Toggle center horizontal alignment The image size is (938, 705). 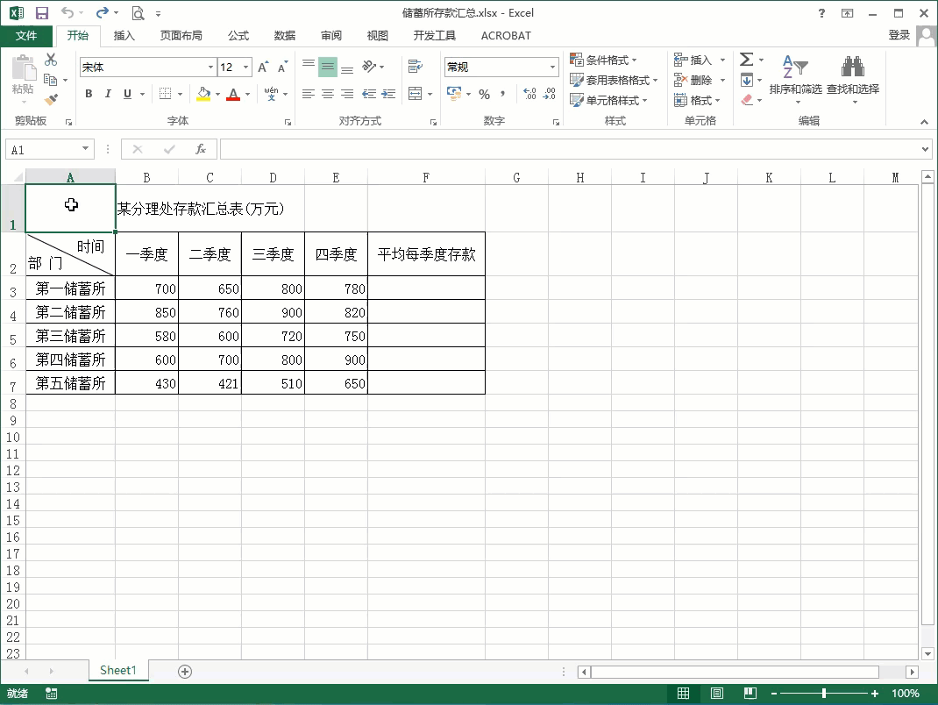click(x=328, y=94)
